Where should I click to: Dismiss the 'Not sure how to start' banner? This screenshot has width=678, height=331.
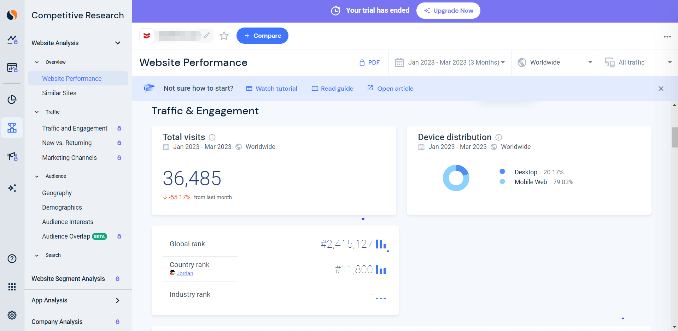click(661, 89)
